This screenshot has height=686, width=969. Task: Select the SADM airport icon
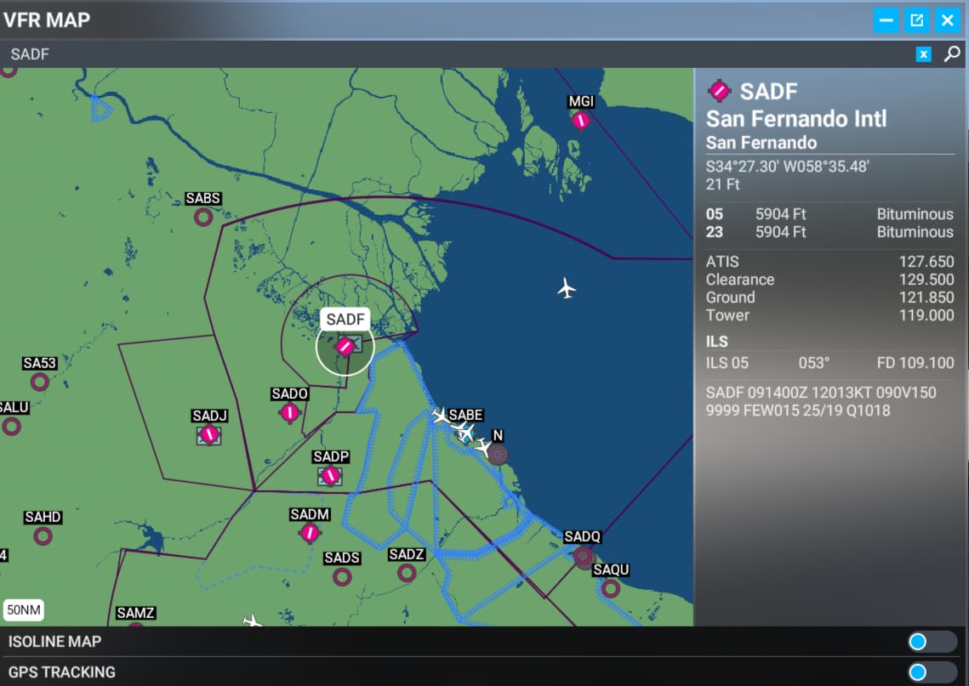pos(310,534)
